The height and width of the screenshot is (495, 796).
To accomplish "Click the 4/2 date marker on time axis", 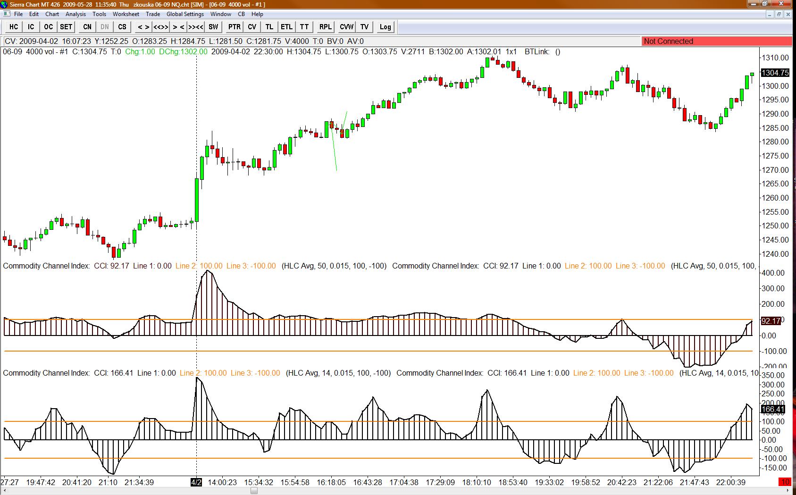I will point(196,482).
